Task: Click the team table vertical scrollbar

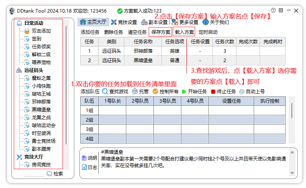Action: (x=292, y=111)
